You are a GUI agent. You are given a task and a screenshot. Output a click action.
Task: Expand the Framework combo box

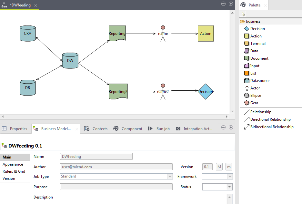(x=230, y=177)
